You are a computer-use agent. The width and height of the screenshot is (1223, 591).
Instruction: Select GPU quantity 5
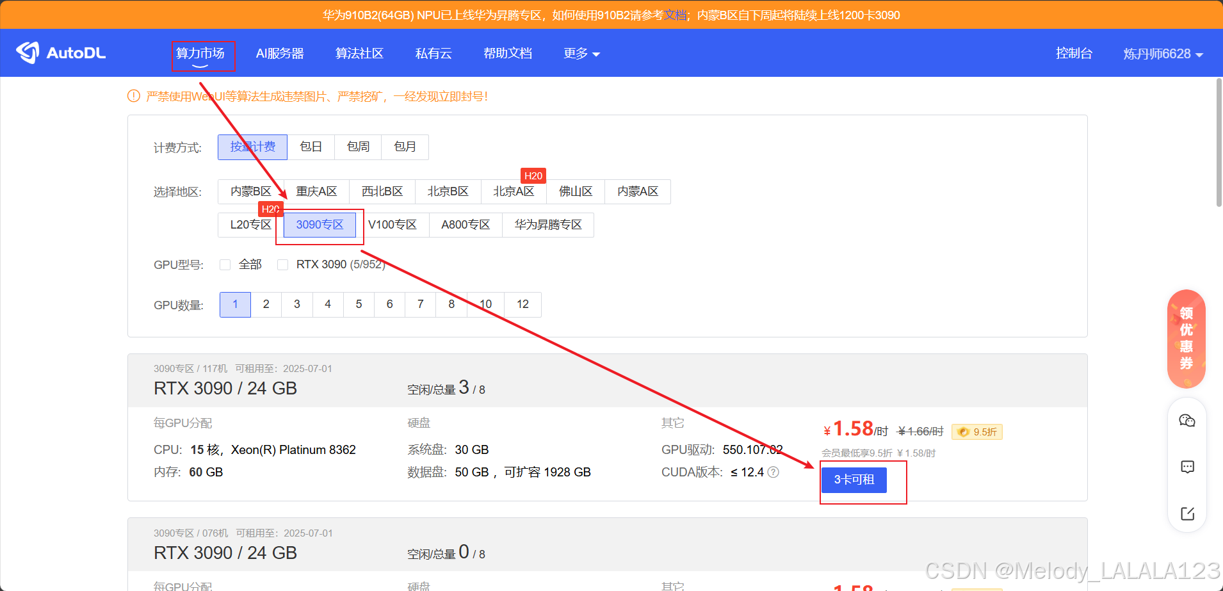coord(359,304)
